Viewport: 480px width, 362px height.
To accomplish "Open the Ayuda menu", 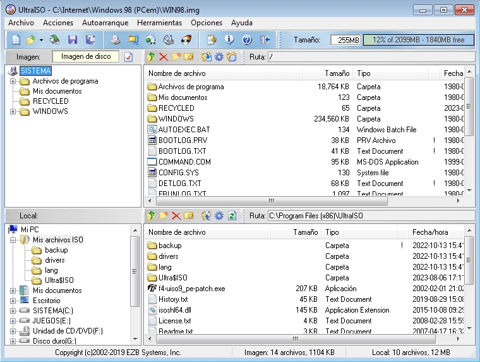I will 242,23.
